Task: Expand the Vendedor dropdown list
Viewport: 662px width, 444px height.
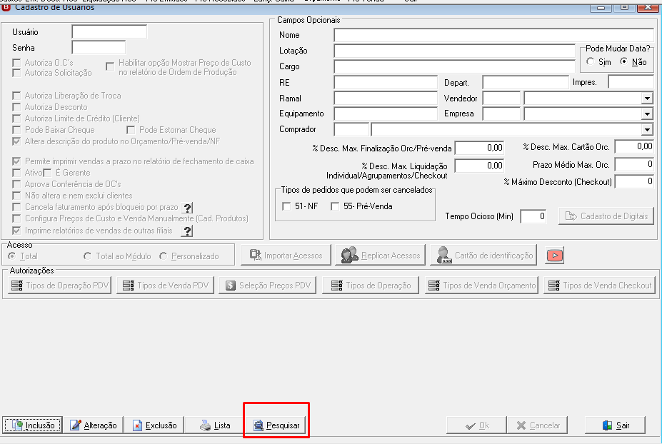Action: [647, 99]
